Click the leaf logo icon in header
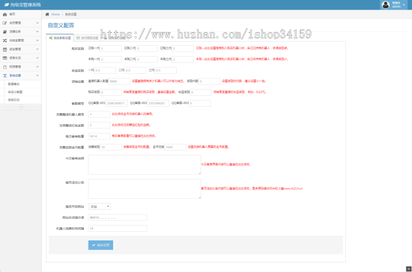 6,5
